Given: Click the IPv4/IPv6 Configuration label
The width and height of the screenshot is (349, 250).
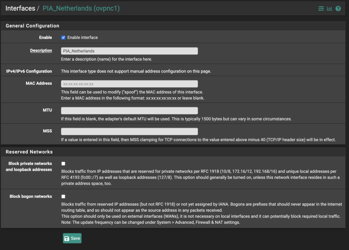Looking at the screenshot, I should (29, 71).
